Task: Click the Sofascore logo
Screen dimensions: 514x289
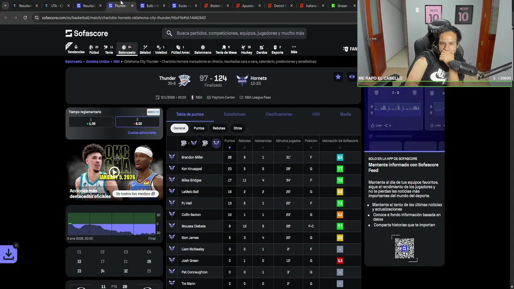Action: click(x=87, y=33)
